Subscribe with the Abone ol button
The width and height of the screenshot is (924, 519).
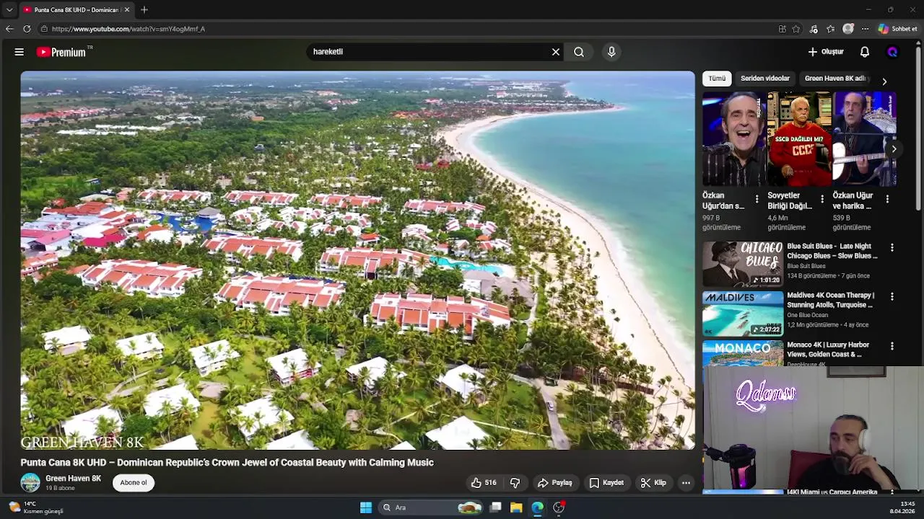[134, 483]
